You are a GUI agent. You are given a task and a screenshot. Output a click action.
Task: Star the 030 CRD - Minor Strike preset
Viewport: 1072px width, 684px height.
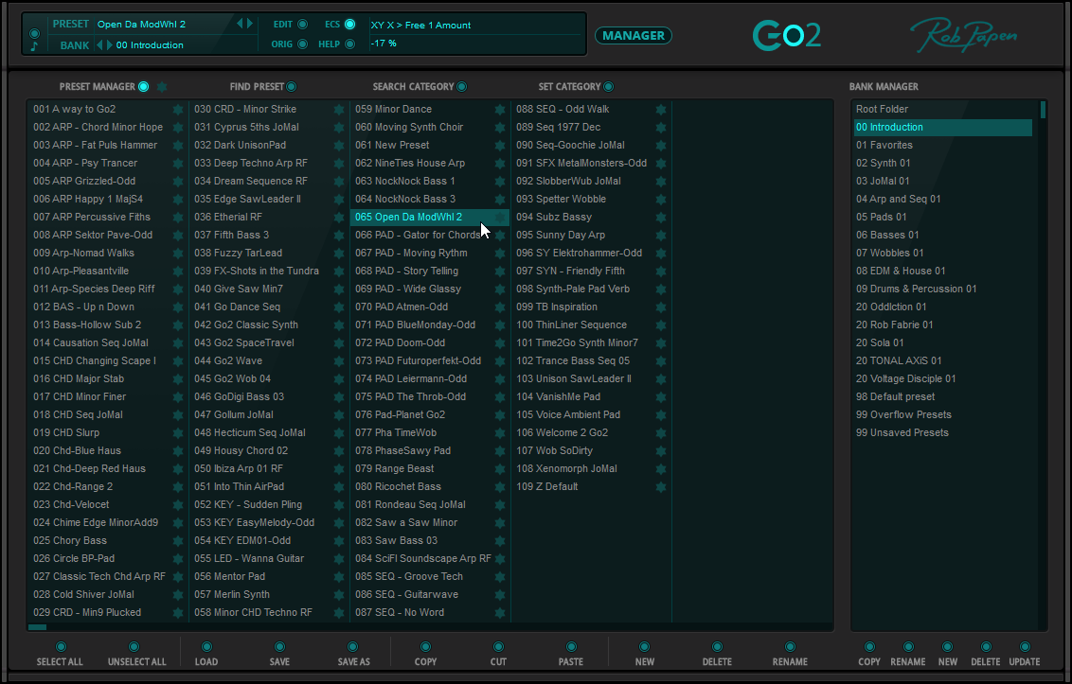(338, 110)
